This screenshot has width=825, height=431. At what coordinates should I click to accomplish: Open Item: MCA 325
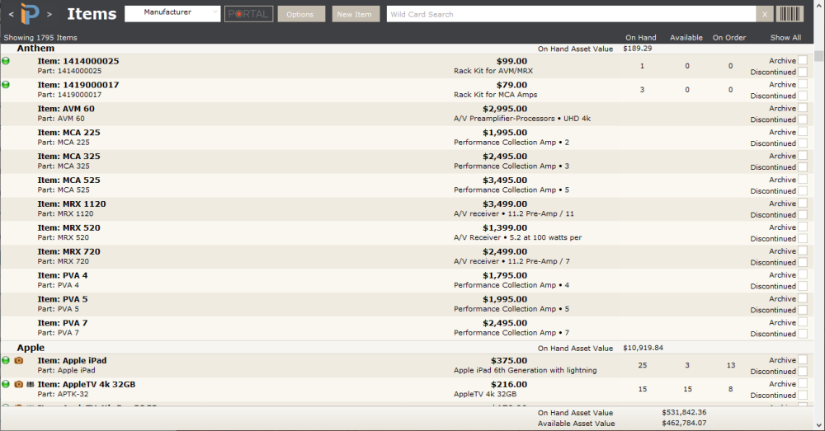coord(68,156)
